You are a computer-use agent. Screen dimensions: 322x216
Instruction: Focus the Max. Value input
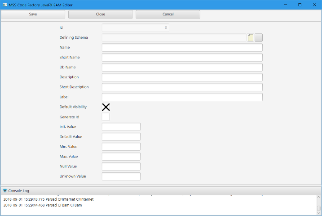point(121,157)
